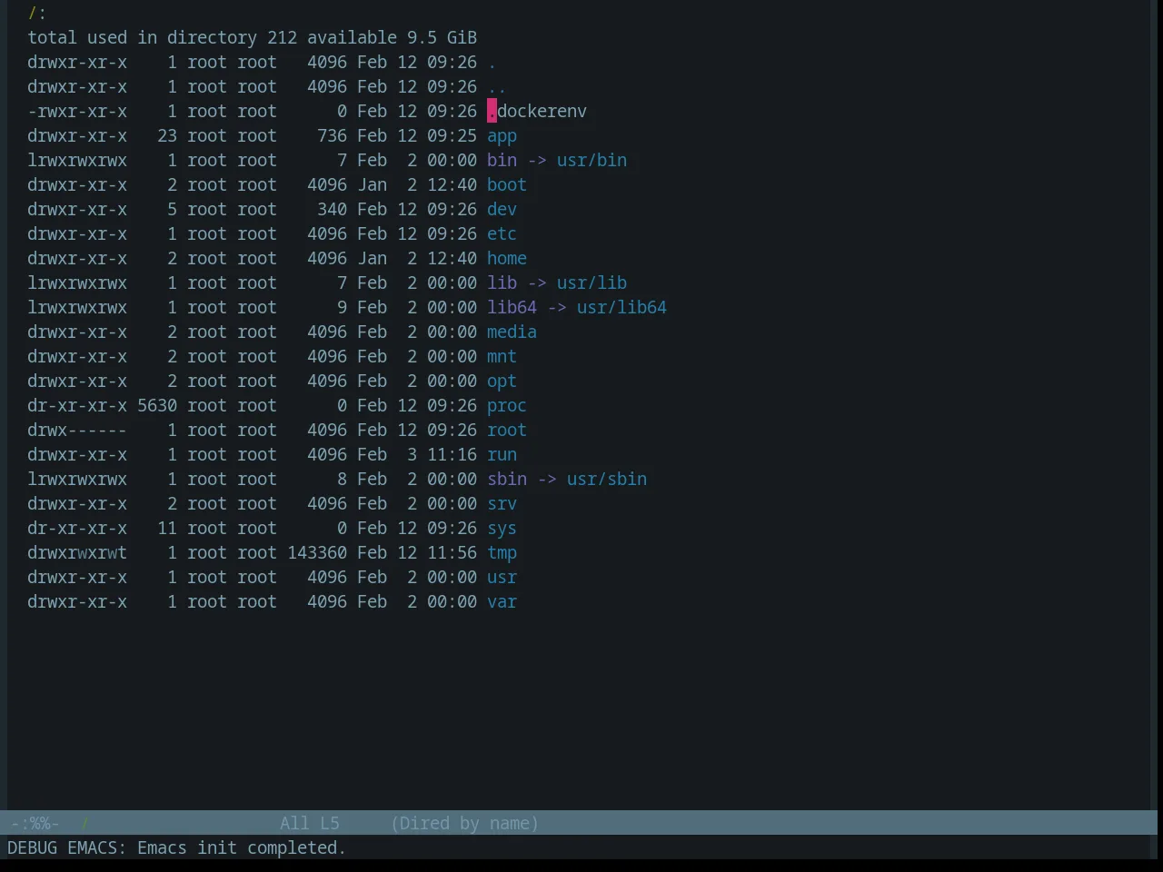Image resolution: width=1163 pixels, height=872 pixels.
Task: Click size 143360 in tmp row
Action: [x=317, y=553]
